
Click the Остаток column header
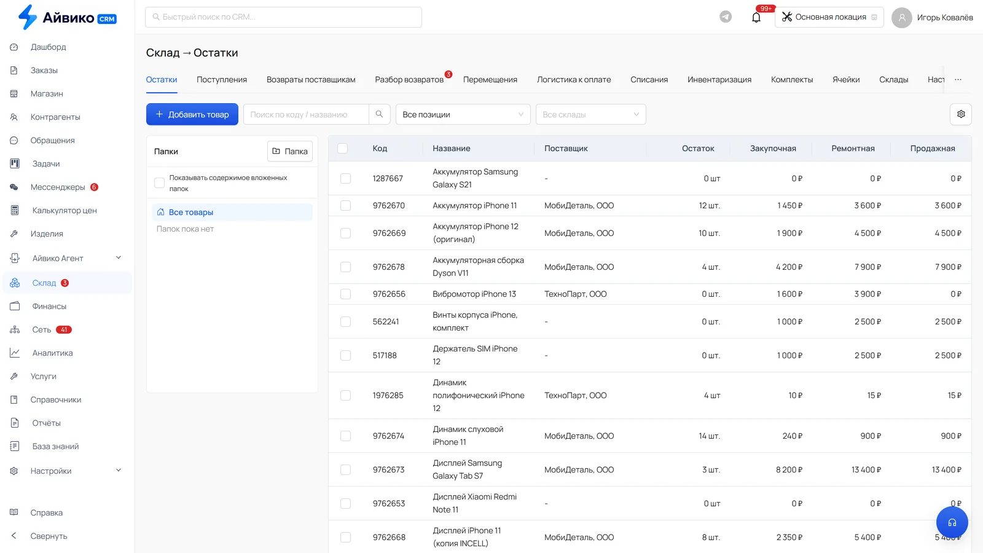click(698, 148)
